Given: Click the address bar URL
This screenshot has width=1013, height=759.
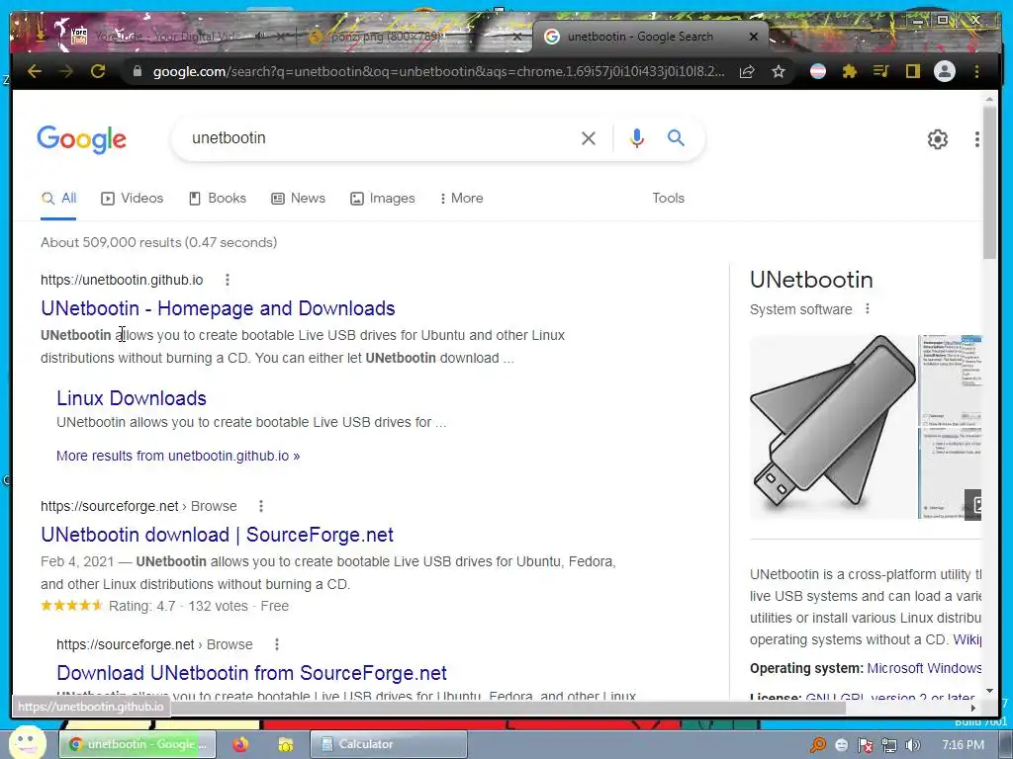Looking at the screenshot, I should [438, 71].
